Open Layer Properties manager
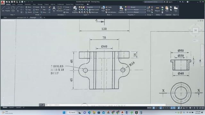Screen dimensions: 205x115 75,10
